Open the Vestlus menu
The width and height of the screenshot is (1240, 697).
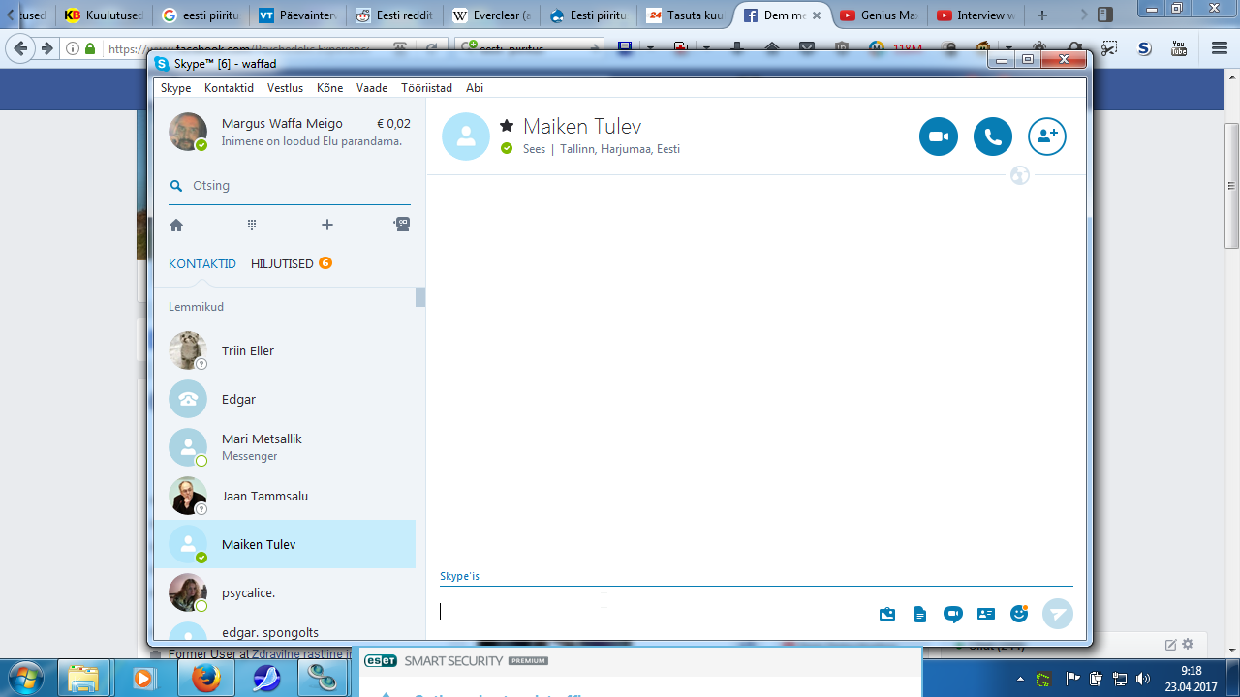coord(285,88)
